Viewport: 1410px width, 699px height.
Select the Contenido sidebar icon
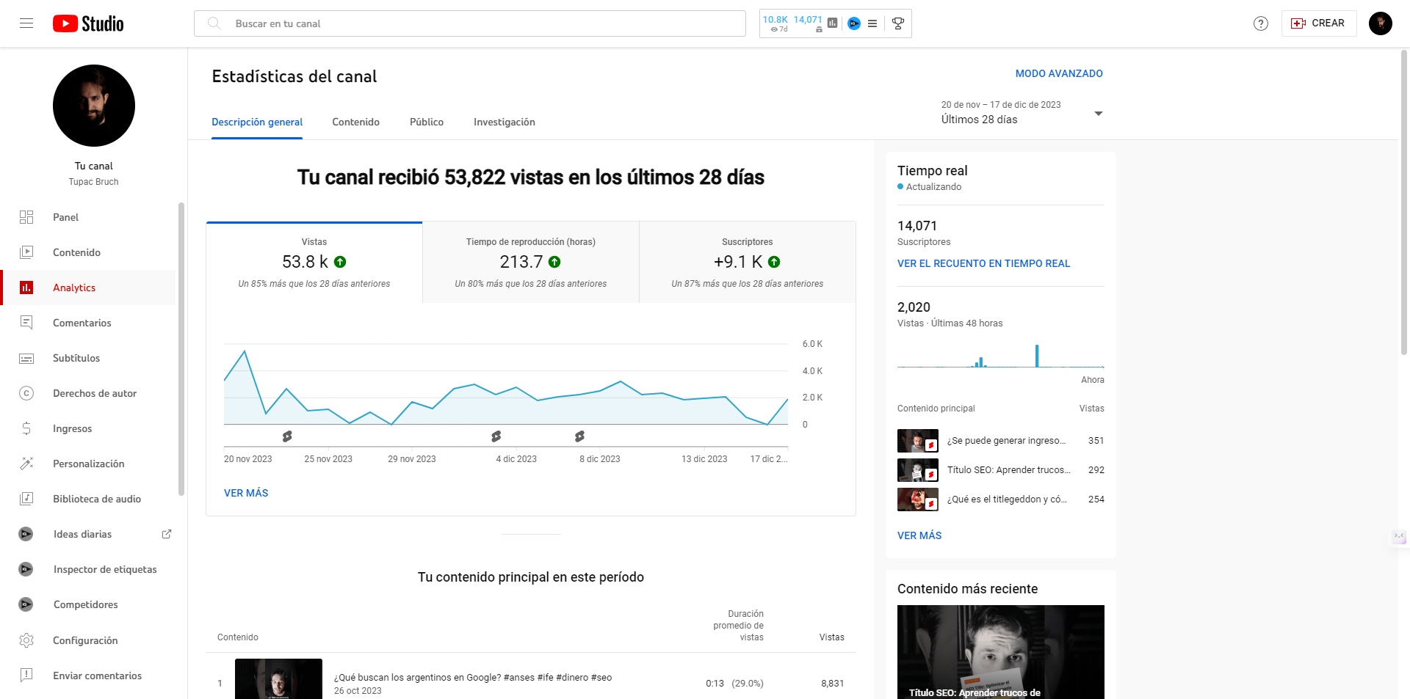pyautogui.click(x=26, y=252)
